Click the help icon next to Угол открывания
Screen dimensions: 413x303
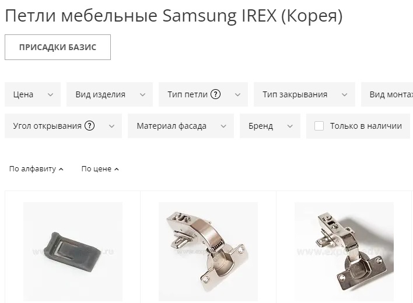pyautogui.click(x=90, y=126)
